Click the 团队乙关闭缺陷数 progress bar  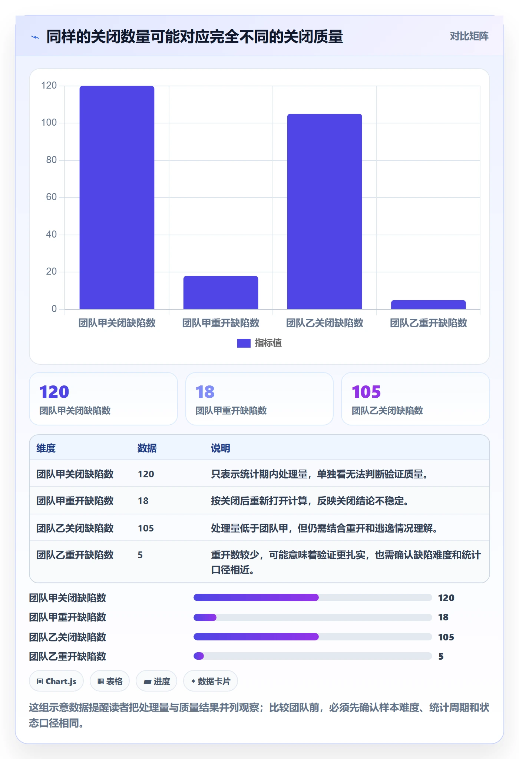point(313,637)
